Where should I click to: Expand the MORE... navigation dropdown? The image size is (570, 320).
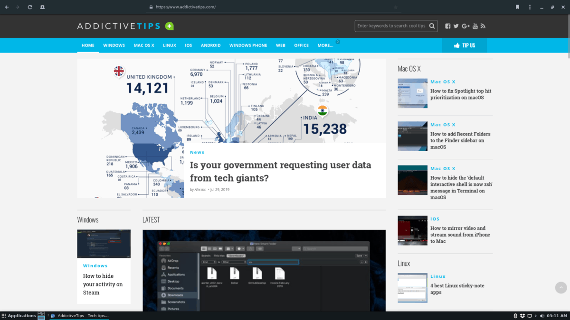tap(325, 46)
